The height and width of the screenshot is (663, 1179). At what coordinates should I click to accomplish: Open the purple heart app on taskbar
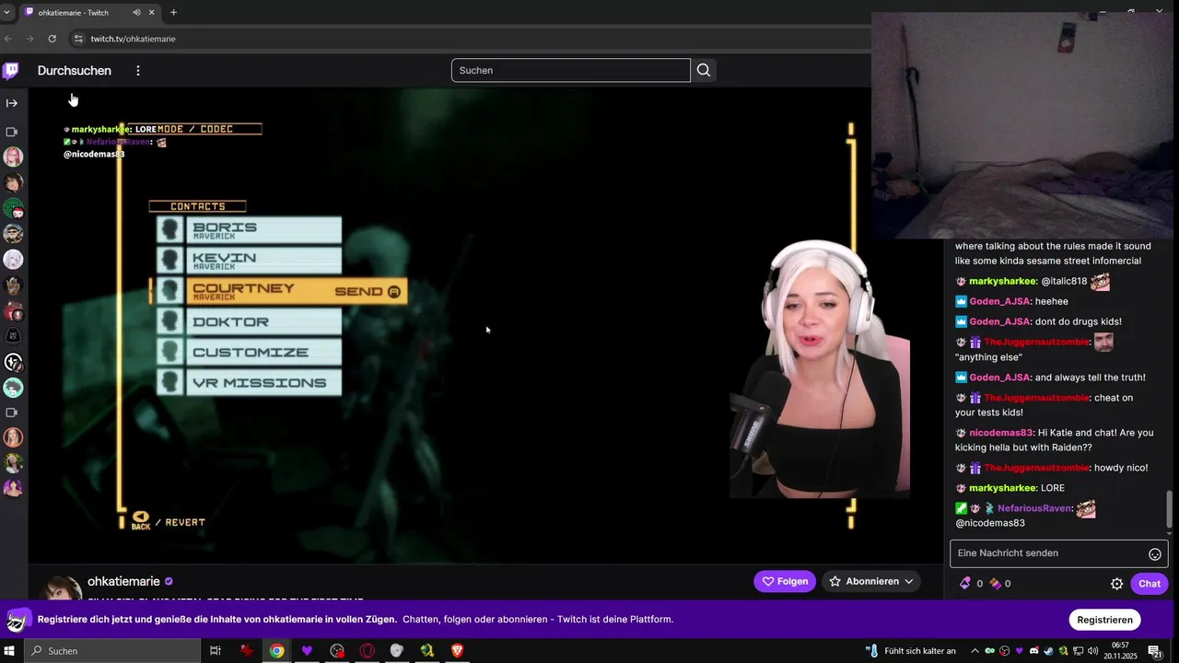click(x=307, y=650)
